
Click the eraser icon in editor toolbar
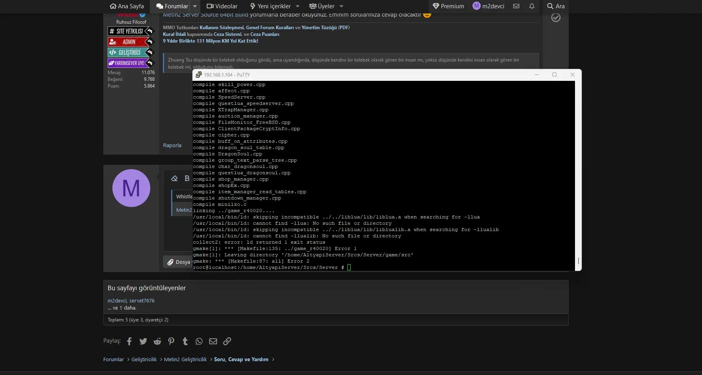point(174,179)
